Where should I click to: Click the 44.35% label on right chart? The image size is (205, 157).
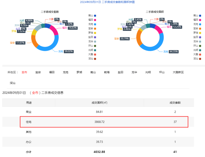click(174, 52)
